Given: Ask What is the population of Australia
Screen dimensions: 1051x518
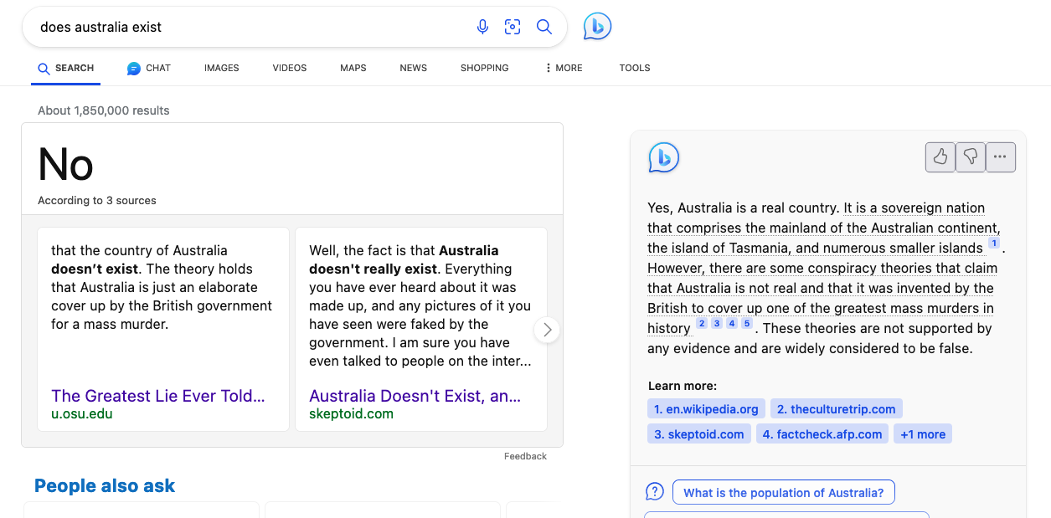Looking at the screenshot, I should (784, 492).
